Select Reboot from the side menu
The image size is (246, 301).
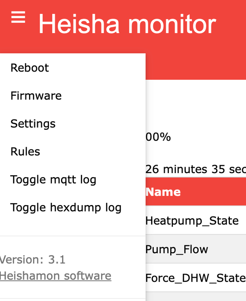click(30, 68)
